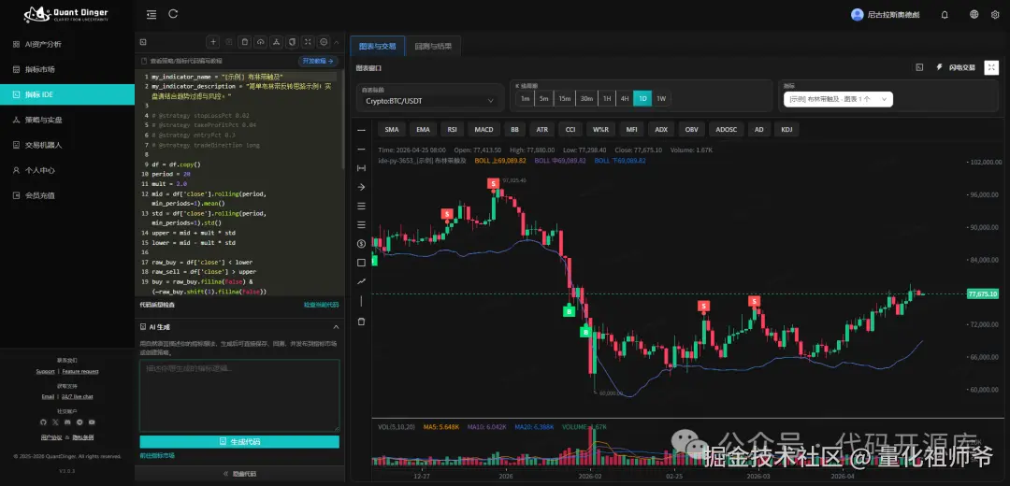The height and width of the screenshot is (486, 1010).
Task: Switch to the 回测与结果 tab
Action: (433, 47)
